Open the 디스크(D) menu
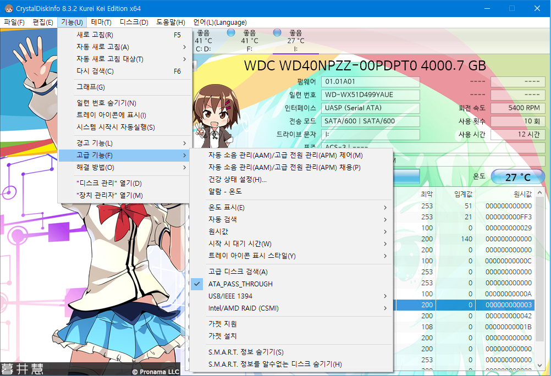 pos(134,23)
